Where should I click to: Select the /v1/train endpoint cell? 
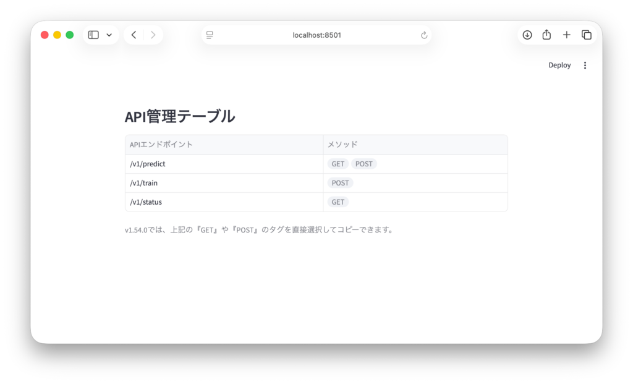click(143, 183)
